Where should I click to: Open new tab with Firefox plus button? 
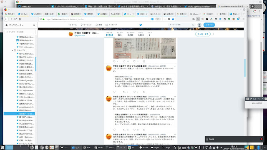(x=244, y=14)
